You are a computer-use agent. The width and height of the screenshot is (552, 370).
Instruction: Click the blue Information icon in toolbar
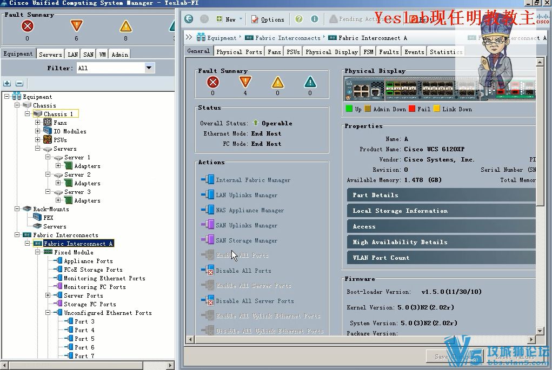point(315,19)
